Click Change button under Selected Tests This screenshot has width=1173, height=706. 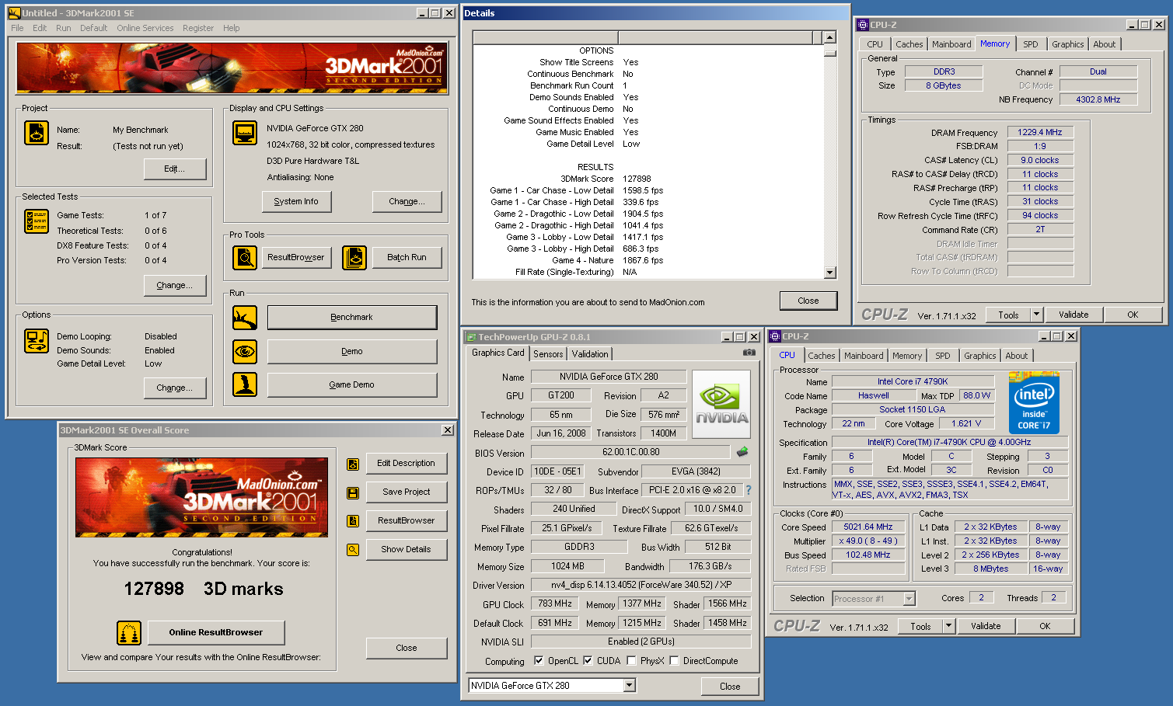(175, 285)
